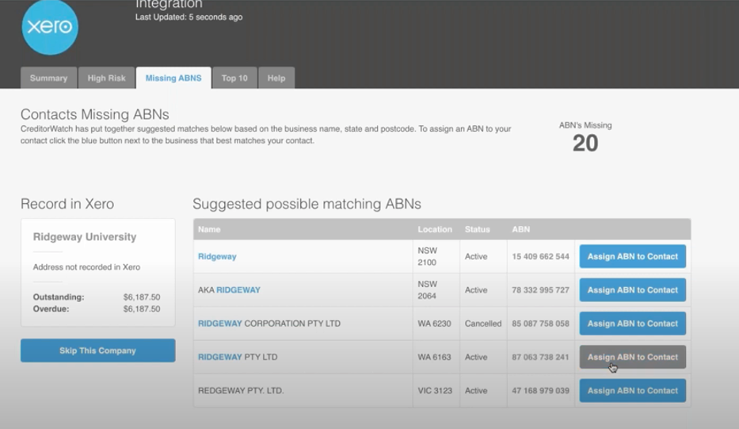Select the Ridgeway University record title
This screenshot has height=429, width=739.
click(x=85, y=236)
